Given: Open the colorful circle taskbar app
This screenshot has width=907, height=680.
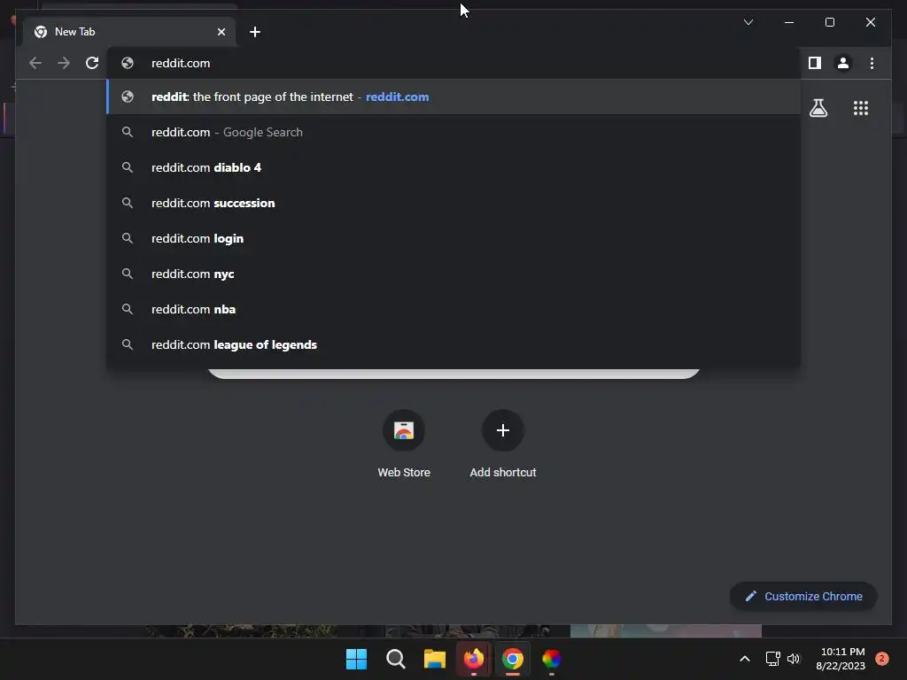Looking at the screenshot, I should click(552, 659).
